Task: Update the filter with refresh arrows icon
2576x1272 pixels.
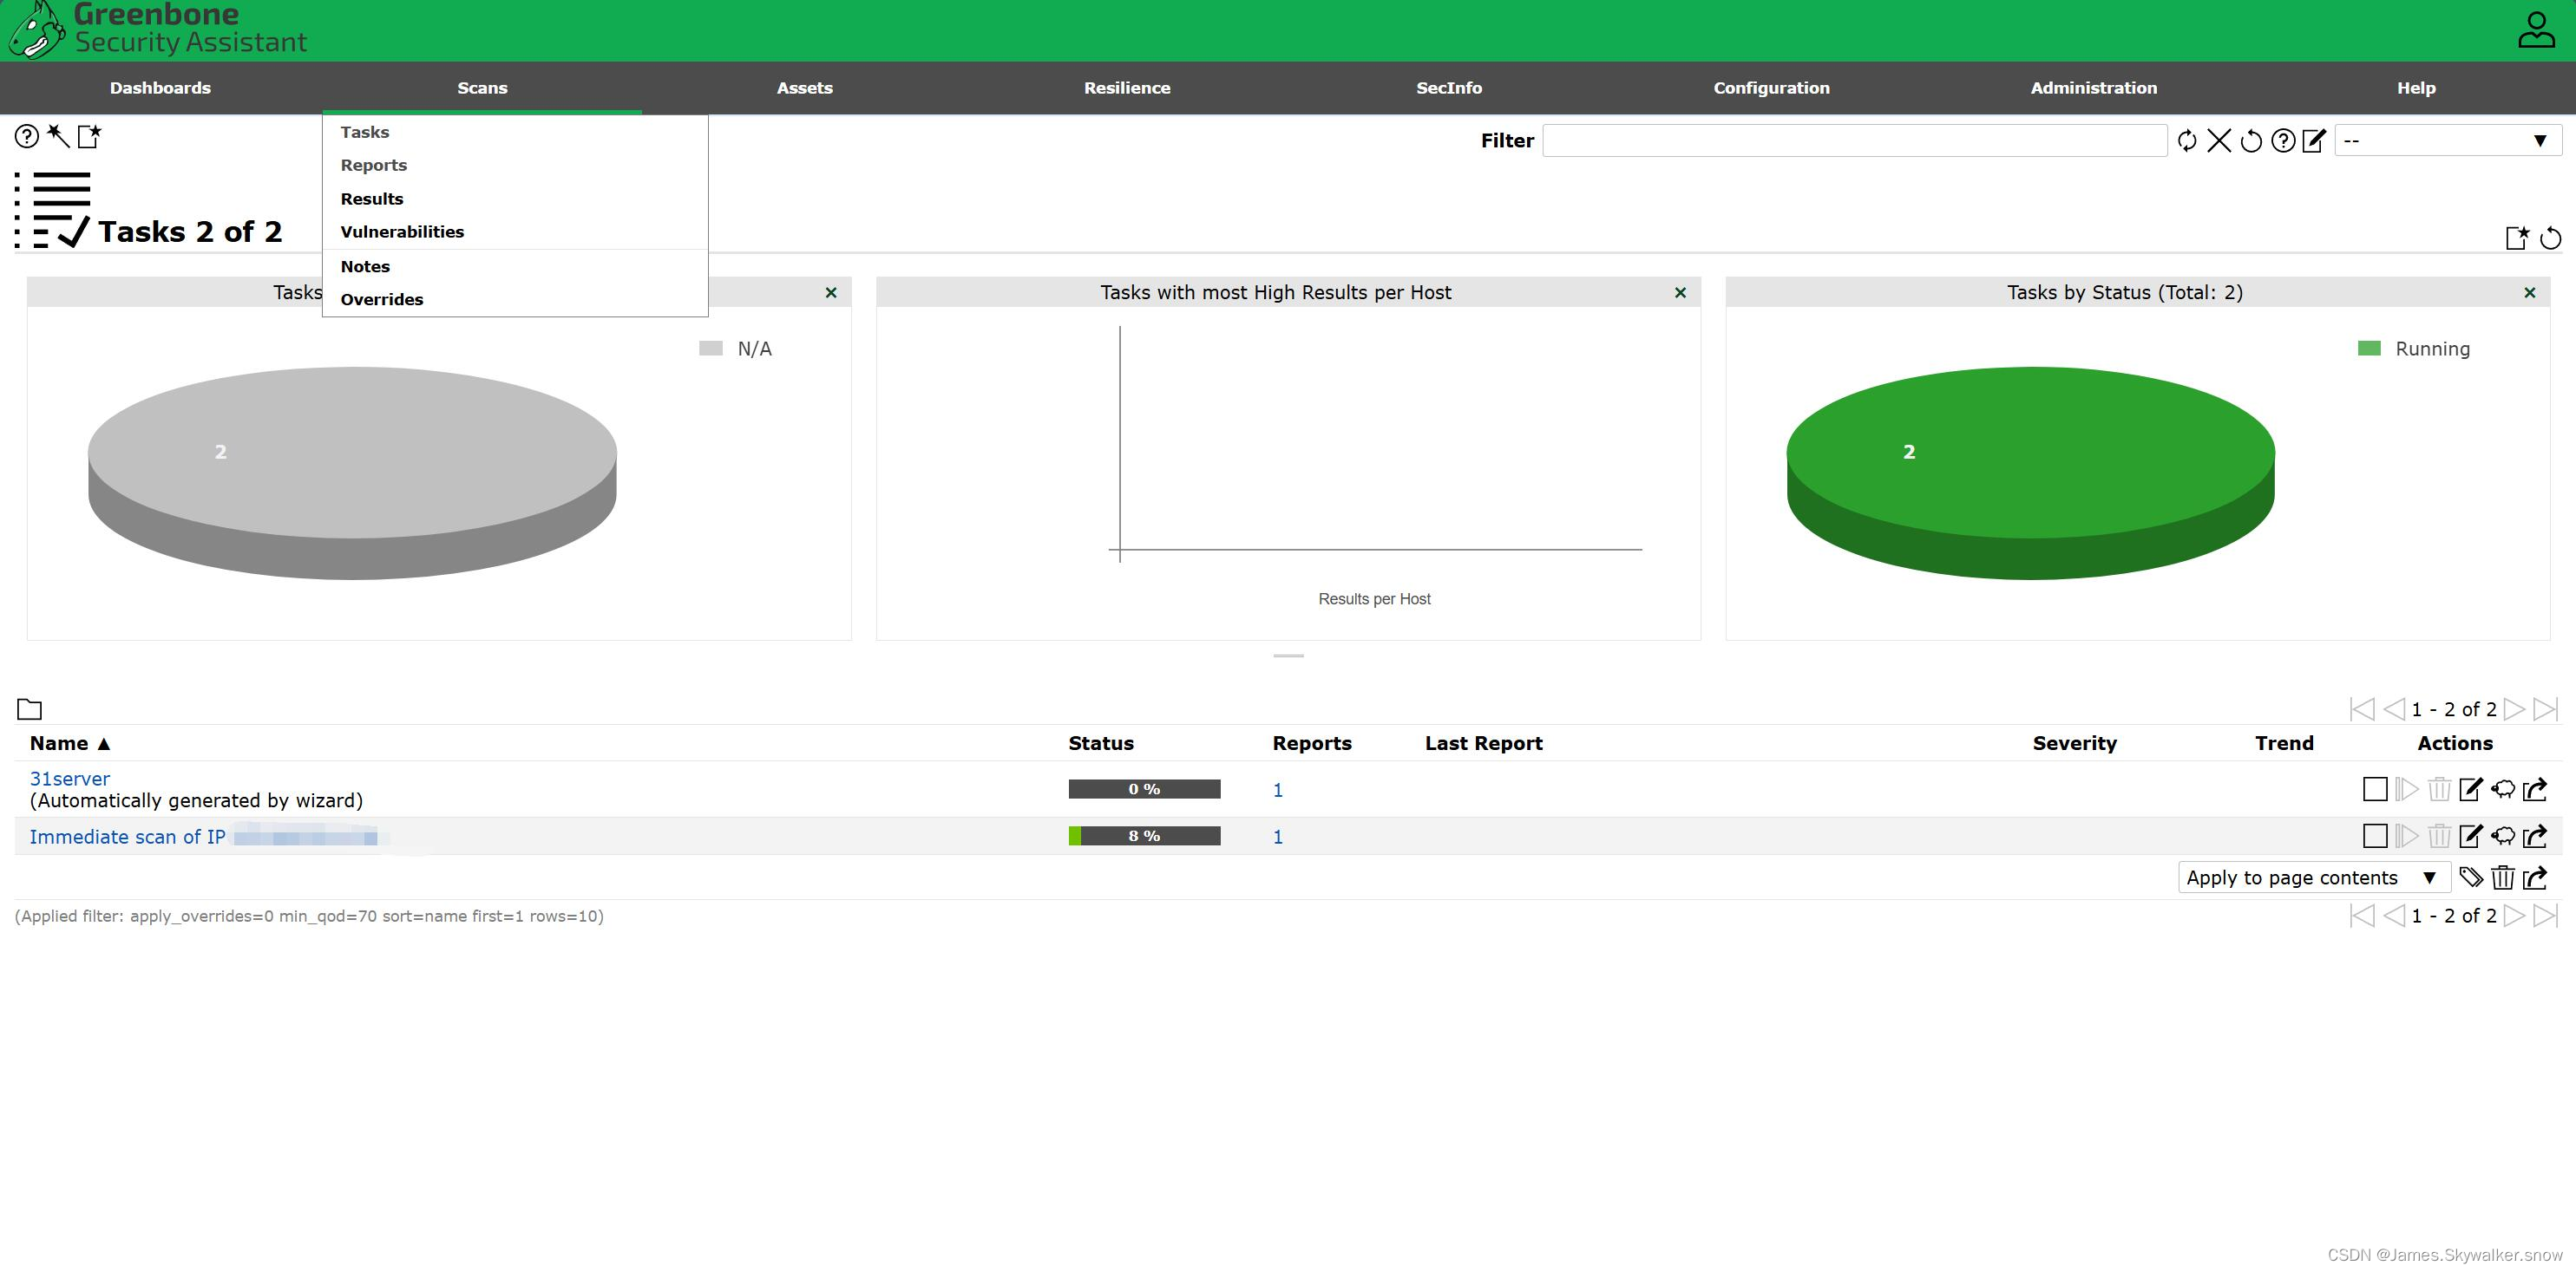Action: tap(2187, 140)
